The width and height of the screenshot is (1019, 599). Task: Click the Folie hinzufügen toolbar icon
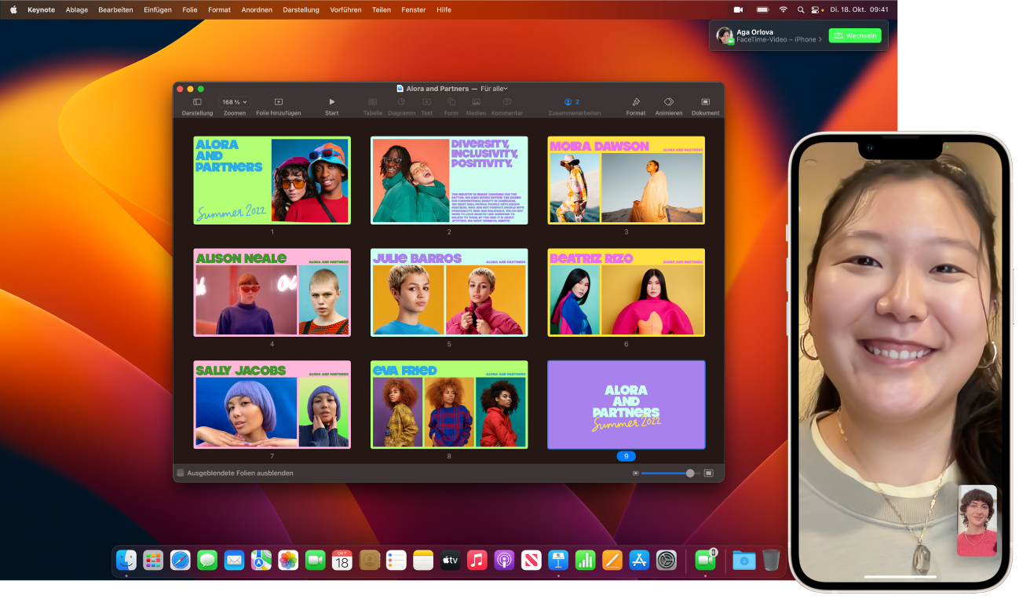(278, 103)
